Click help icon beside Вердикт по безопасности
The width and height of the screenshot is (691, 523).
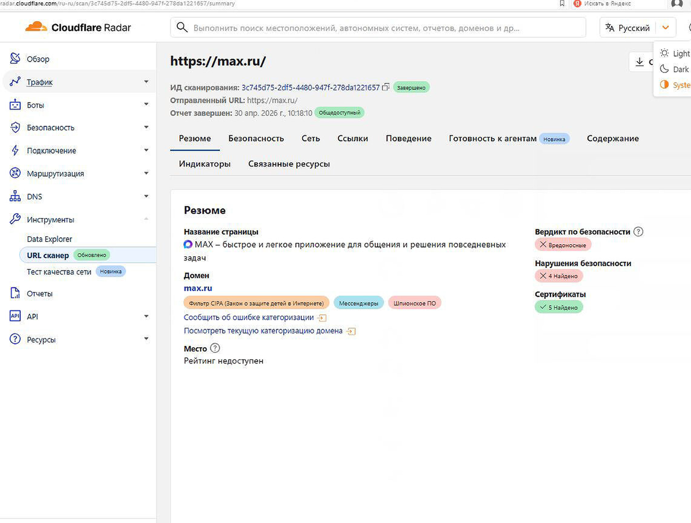(x=638, y=232)
